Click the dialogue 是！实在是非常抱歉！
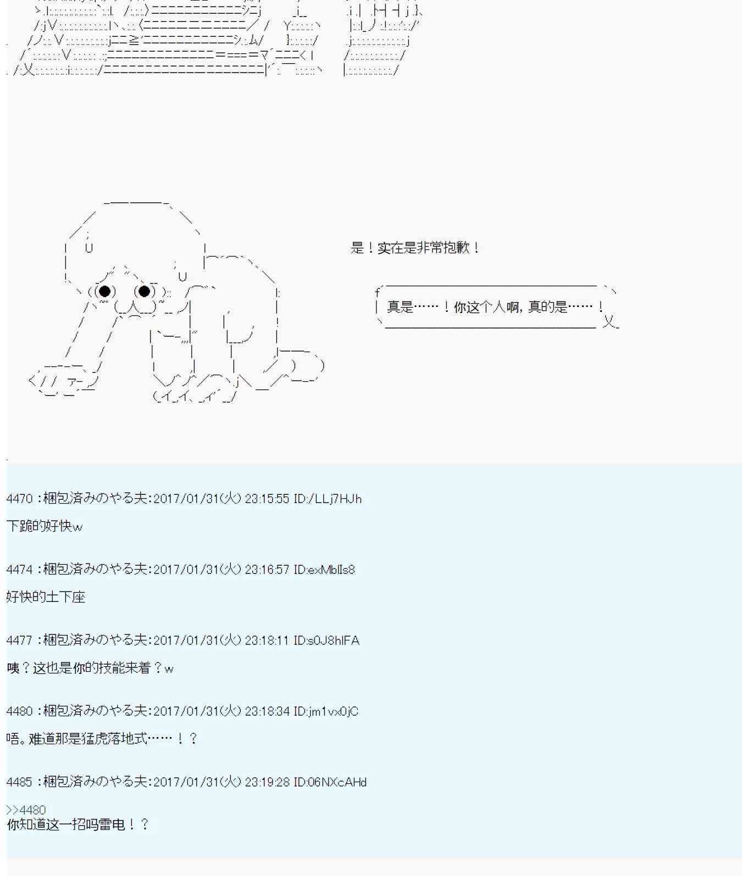Screen dimensions: 742x876 click(416, 248)
